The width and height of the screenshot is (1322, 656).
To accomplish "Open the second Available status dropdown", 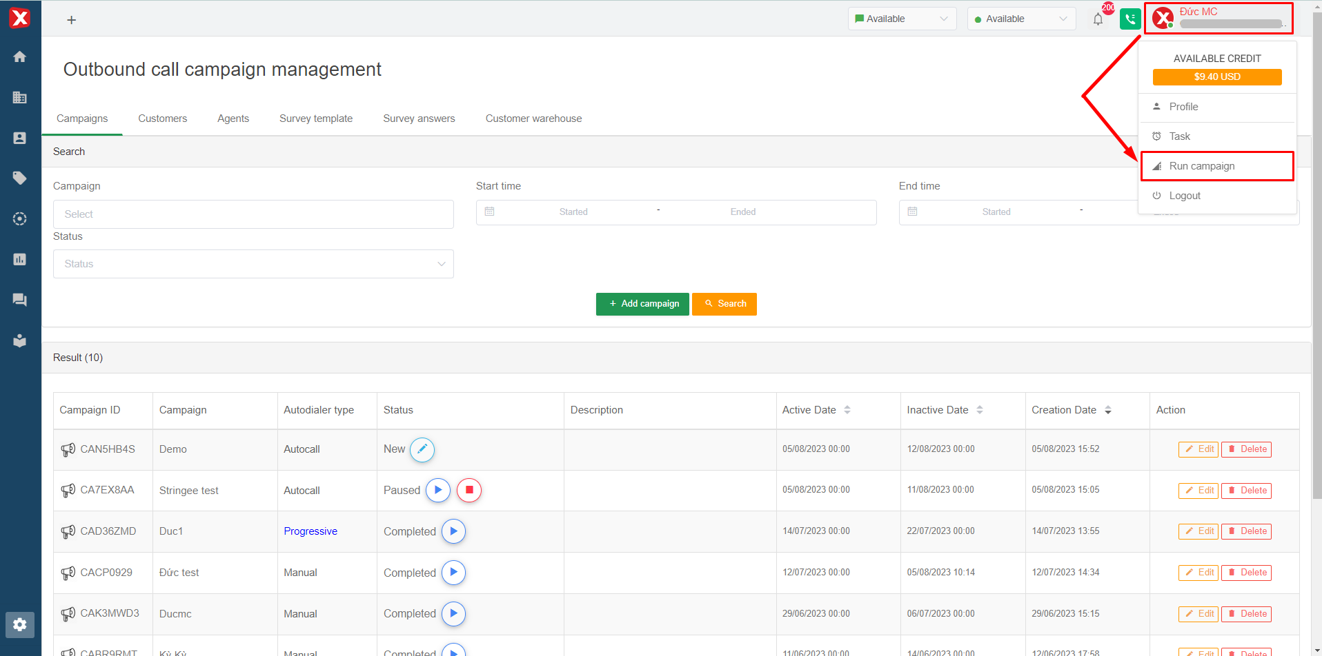I will (x=1020, y=19).
